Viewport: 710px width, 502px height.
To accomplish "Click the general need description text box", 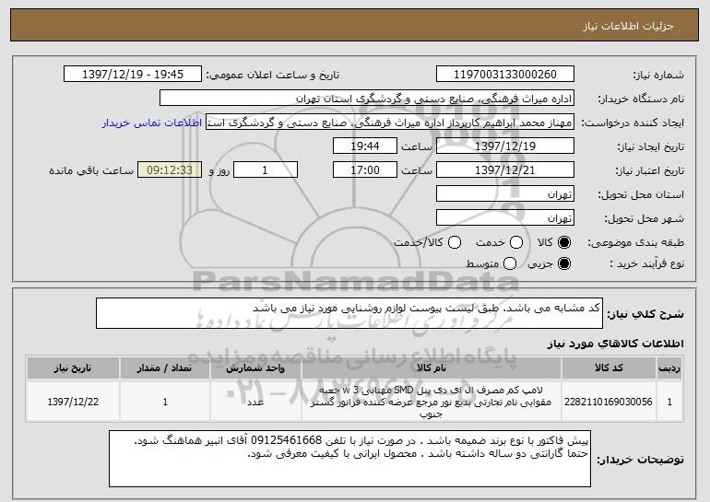I will [349, 313].
